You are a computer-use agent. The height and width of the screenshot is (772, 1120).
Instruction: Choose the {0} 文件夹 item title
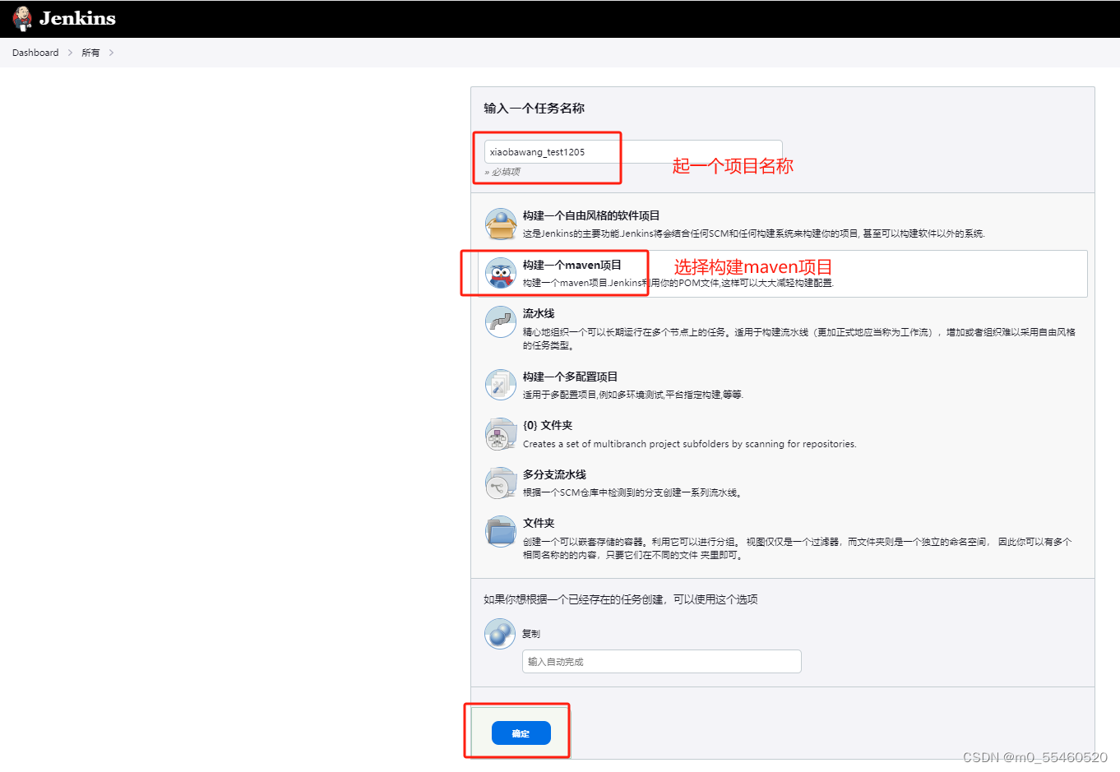click(x=548, y=425)
